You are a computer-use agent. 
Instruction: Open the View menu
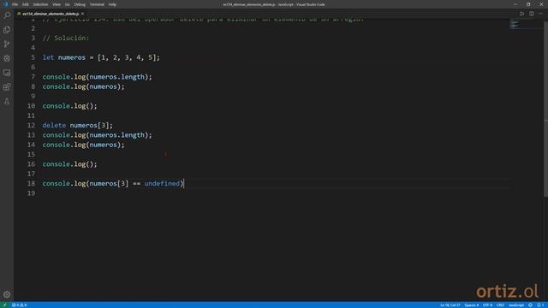pyautogui.click(x=57, y=4)
